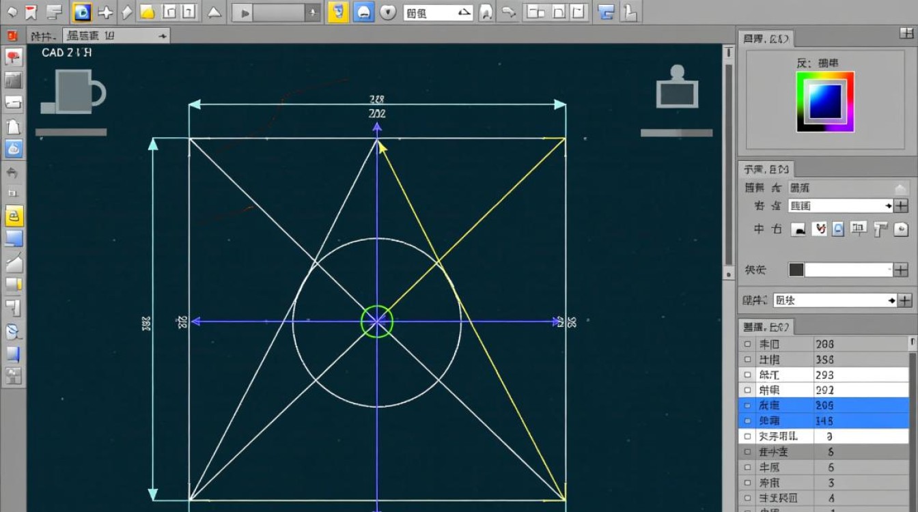The width and height of the screenshot is (918, 512).
Task: Open the dropdown next to the document tab
Action: point(162,36)
